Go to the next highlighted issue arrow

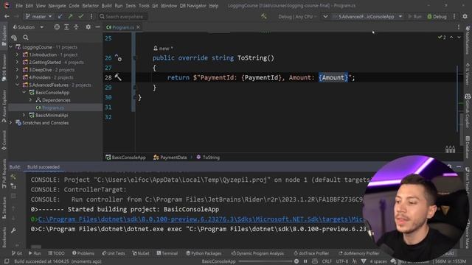459,38
